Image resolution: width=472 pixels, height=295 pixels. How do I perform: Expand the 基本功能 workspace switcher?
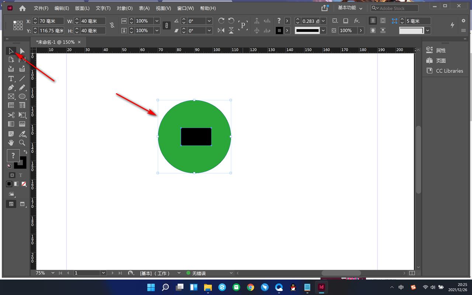(x=350, y=8)
